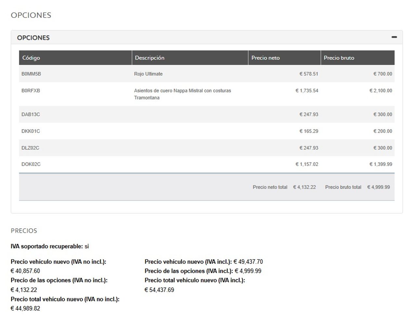Click the total price € 54,437.69 value
This screenshot has width=416, height=331.
click(159, 290)
